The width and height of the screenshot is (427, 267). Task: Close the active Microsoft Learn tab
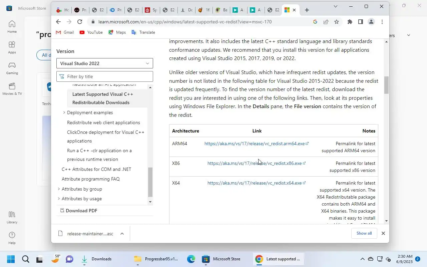[x=294, y=10]
